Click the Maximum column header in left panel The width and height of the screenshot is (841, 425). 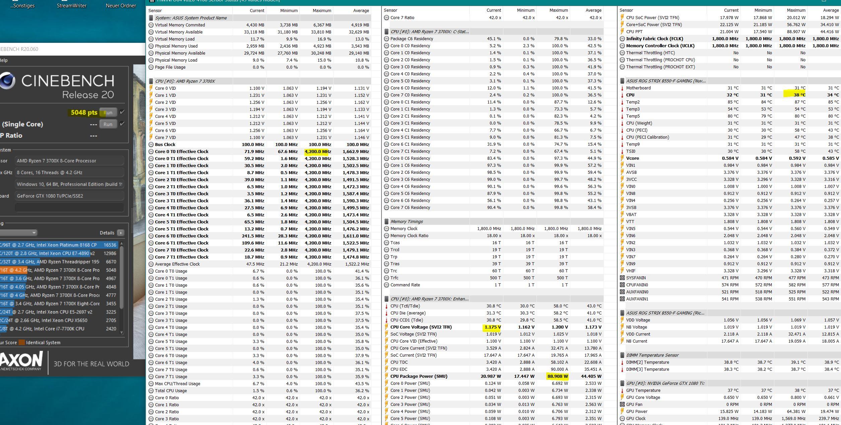click(317, 10)
